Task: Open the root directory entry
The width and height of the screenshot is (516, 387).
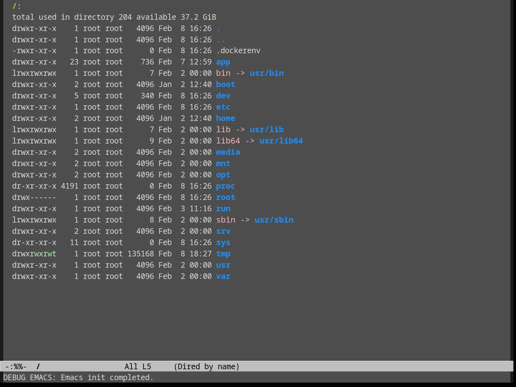Action: (225, 198)
